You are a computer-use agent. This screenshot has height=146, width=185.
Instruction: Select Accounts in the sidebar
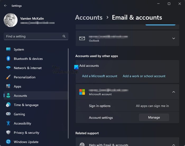(36, 96)
